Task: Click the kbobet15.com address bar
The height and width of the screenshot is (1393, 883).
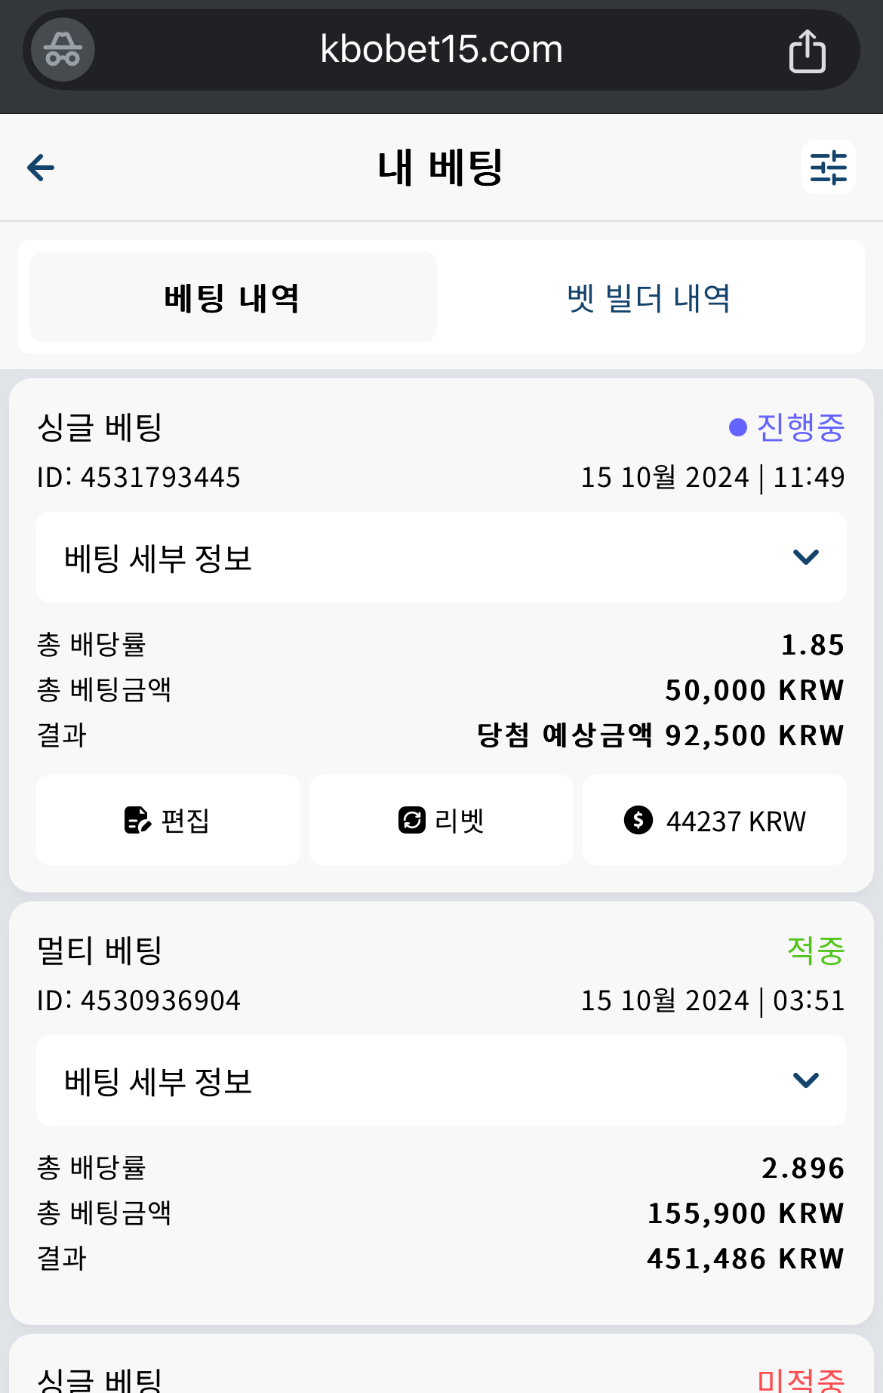Action: click(x=441, y=50)
